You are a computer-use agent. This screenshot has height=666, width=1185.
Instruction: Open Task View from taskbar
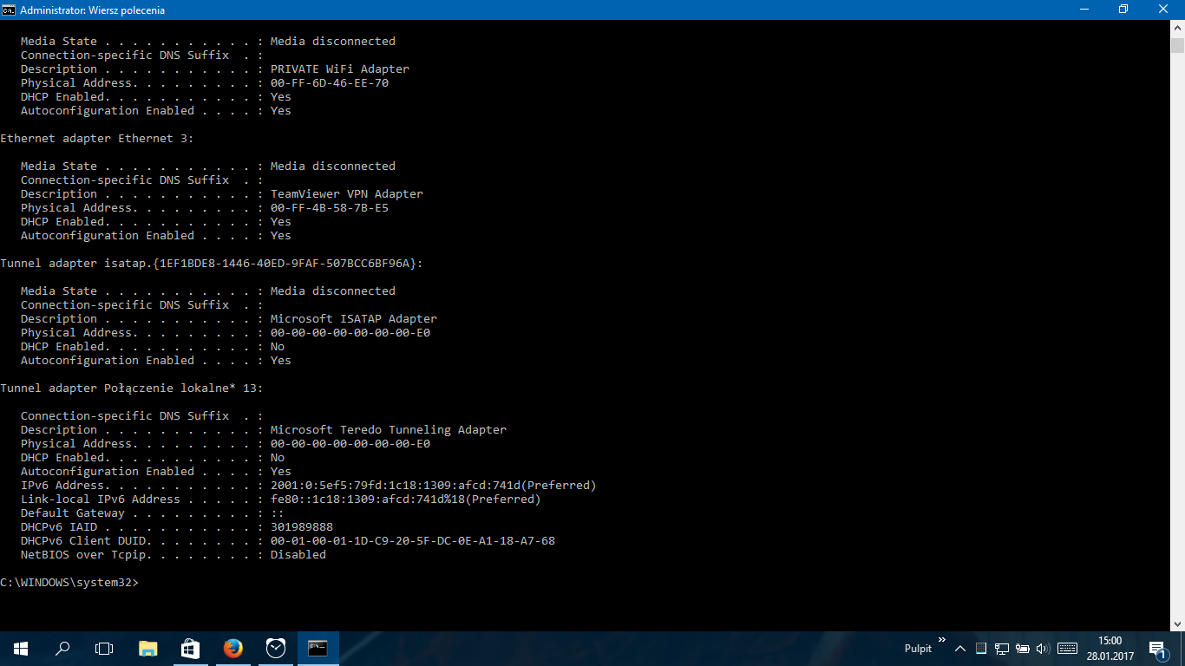104,648
